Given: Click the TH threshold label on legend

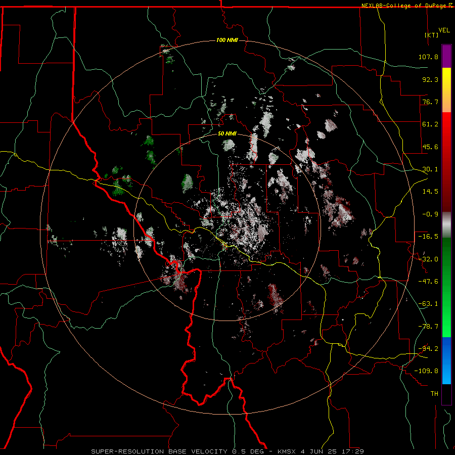Looking at the screenshot, I should pos(434,394).
